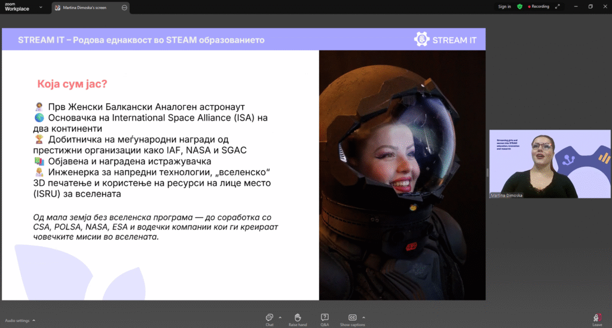Show captions via the CC button
This screenshot has width=612, height=328.
pos(352,320)
